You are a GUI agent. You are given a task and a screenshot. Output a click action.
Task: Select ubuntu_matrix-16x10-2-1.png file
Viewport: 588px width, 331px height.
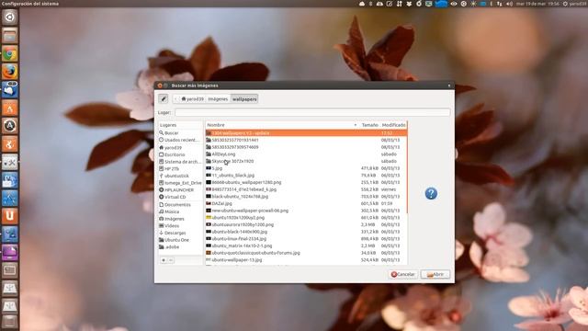(306, 245)
